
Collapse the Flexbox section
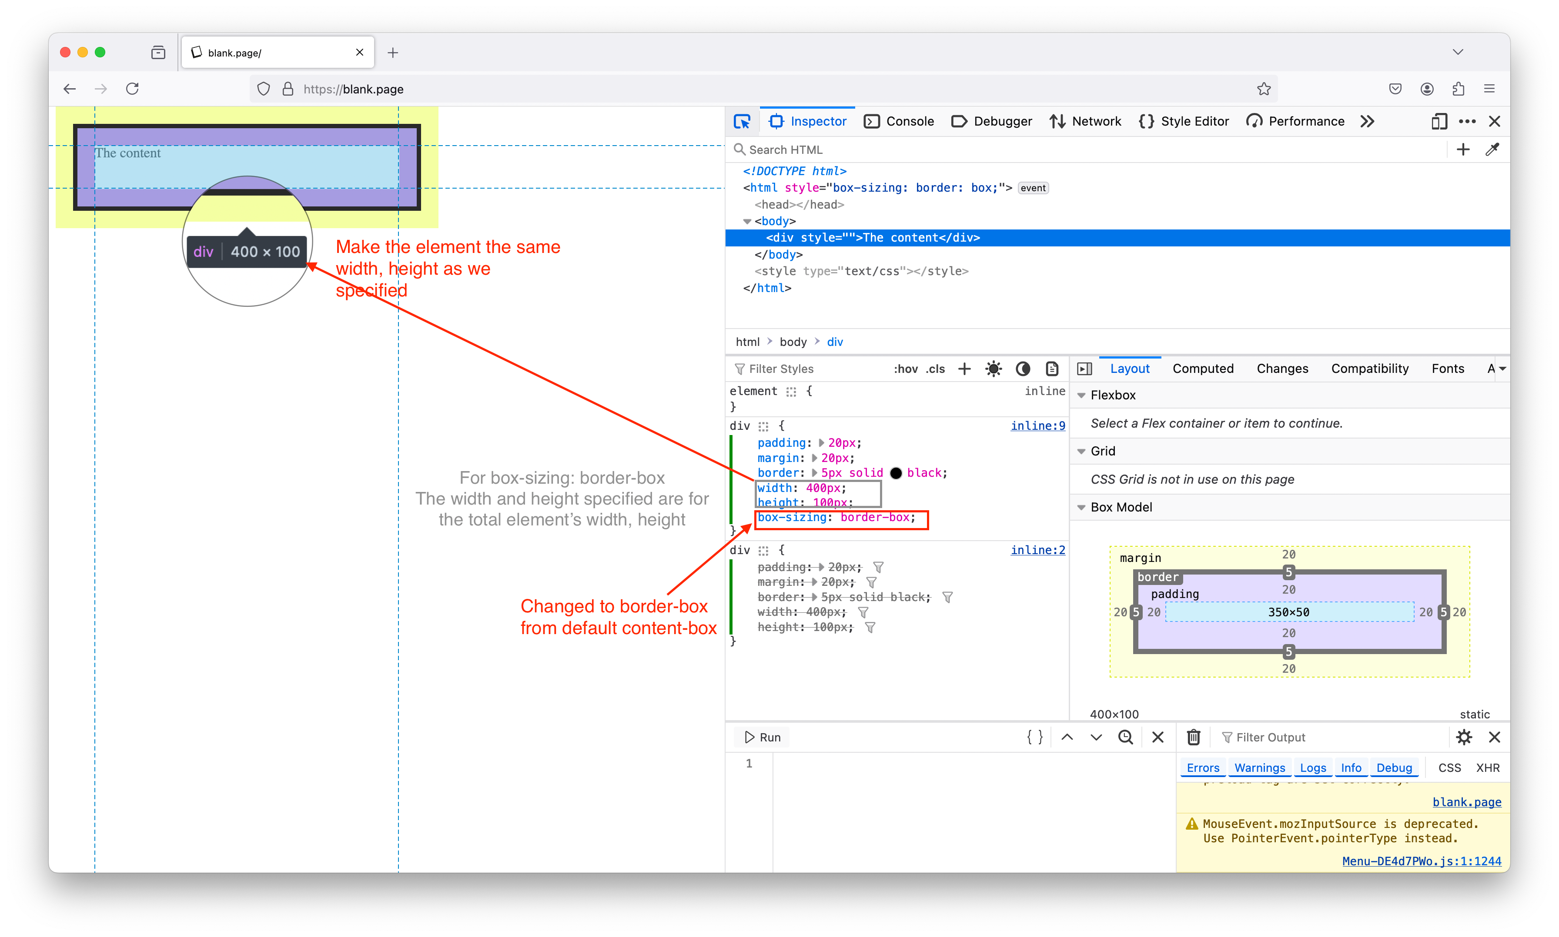(1081, 395)
